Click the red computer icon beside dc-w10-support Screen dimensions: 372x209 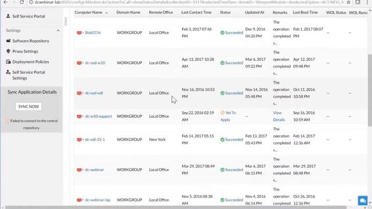coord(79,116)
